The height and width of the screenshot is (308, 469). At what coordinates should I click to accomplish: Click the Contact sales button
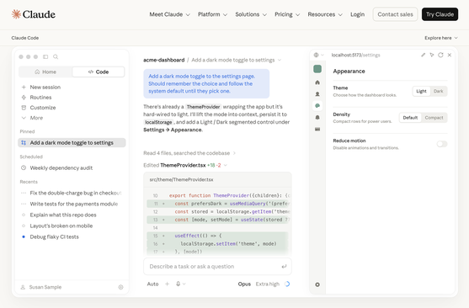pos(395,14)
